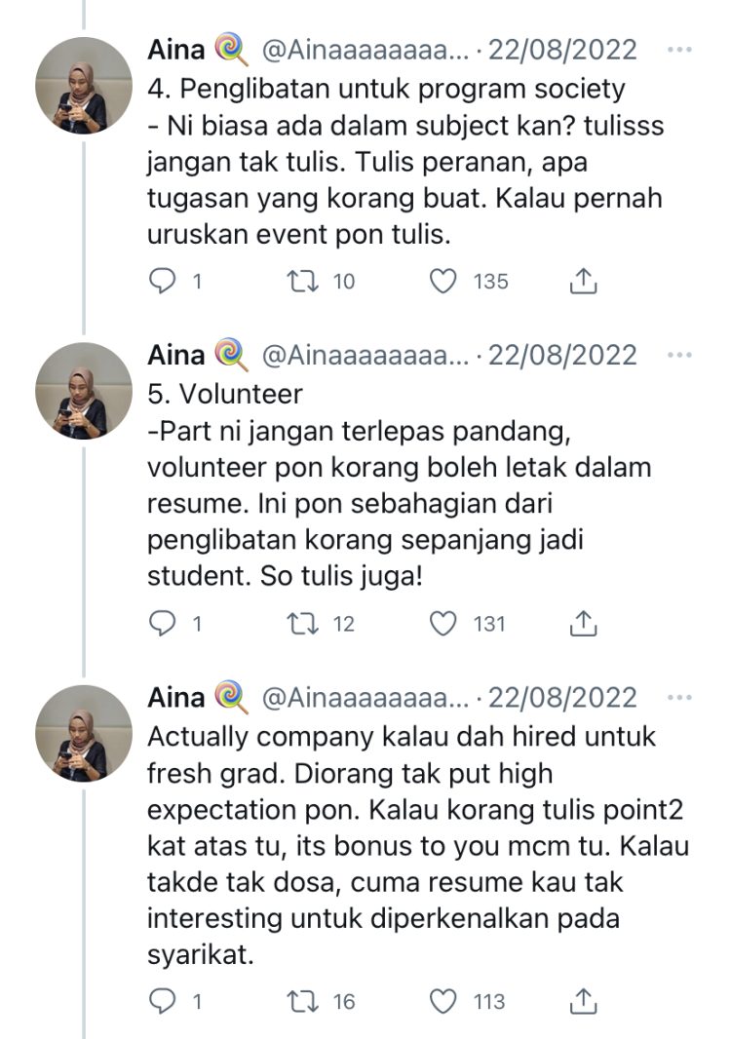Open Aina's profile name on fresh grad tweet
This screenshot has width=731, height=1039.
(x=176, y=698)
